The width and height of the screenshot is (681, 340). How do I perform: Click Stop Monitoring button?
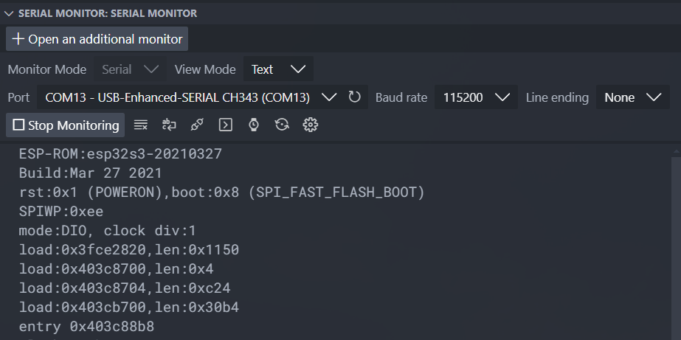click(x=66, y=125)
